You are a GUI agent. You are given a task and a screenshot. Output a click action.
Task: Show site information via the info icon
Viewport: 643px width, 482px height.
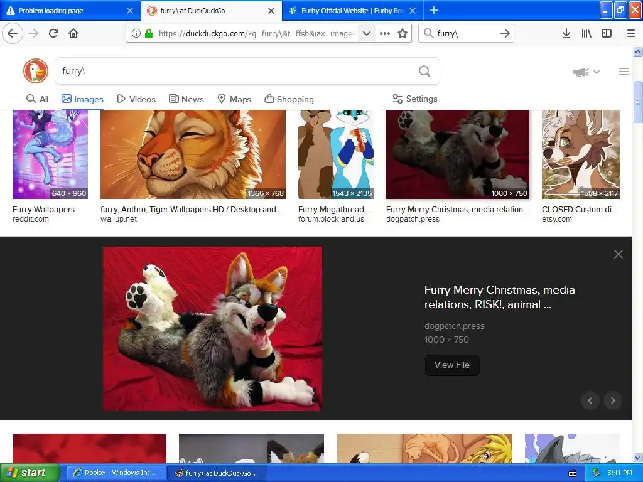click(x=136, y=33)
